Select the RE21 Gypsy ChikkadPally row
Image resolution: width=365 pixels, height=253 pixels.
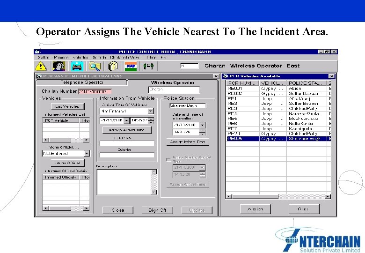pos(278,134)
